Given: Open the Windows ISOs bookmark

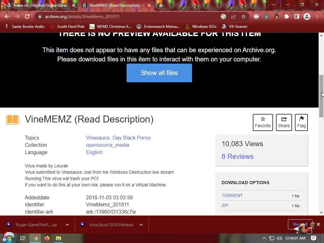Looking at the screenshot, I should [201, 27].
